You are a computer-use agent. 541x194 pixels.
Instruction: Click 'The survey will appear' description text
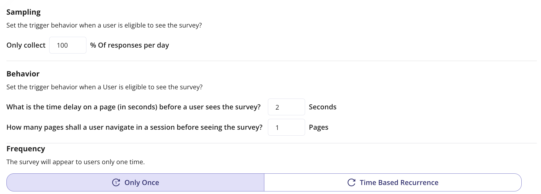[76, 162]
